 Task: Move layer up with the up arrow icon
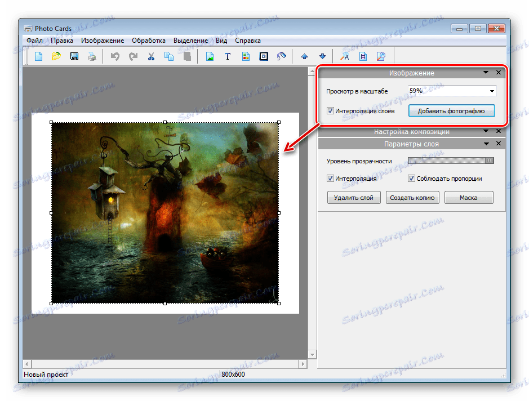tap(304, 56)
